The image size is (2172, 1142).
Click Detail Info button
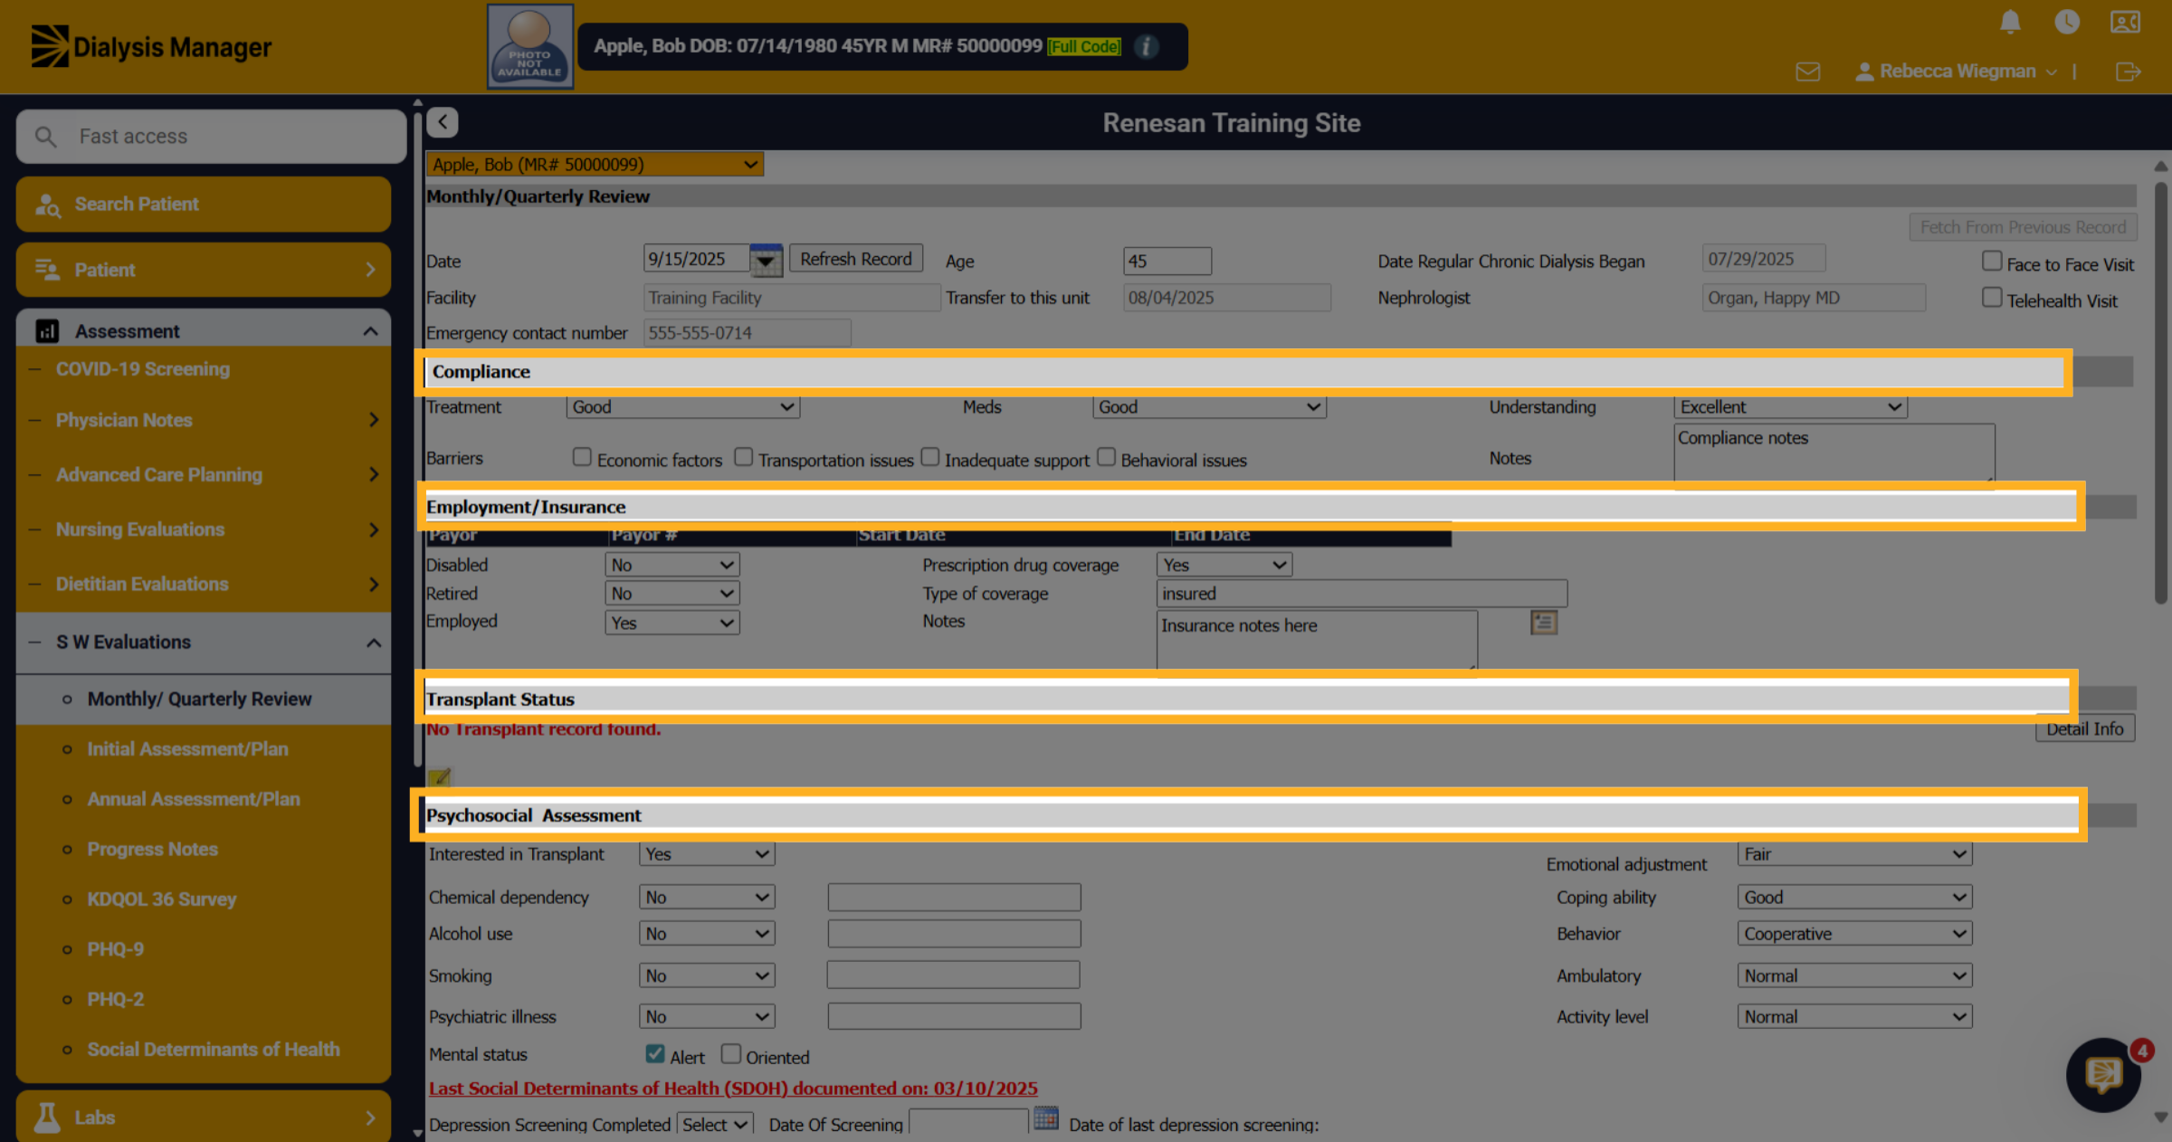click(2084, 729)
